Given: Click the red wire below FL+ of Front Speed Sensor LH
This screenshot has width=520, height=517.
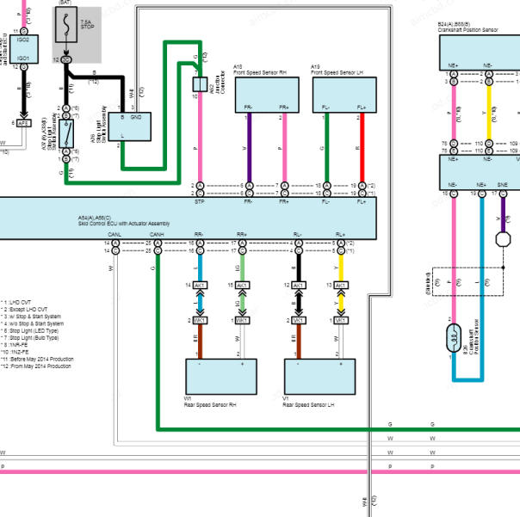Looking at the screenshot, I should coord(362,147).
